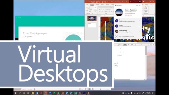Switch to Reading View icon
The width and height of the screenshot is (169, 95).
(132, 45)
